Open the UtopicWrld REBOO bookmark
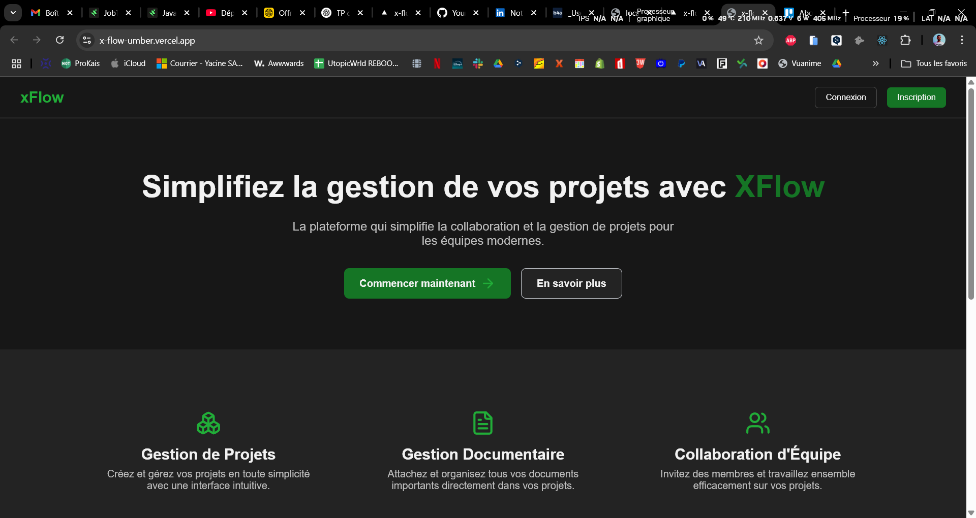This screenshot has height=518, width=976. [356, 63]
